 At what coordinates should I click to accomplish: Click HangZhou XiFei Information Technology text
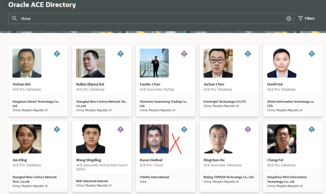click(287, 179)
